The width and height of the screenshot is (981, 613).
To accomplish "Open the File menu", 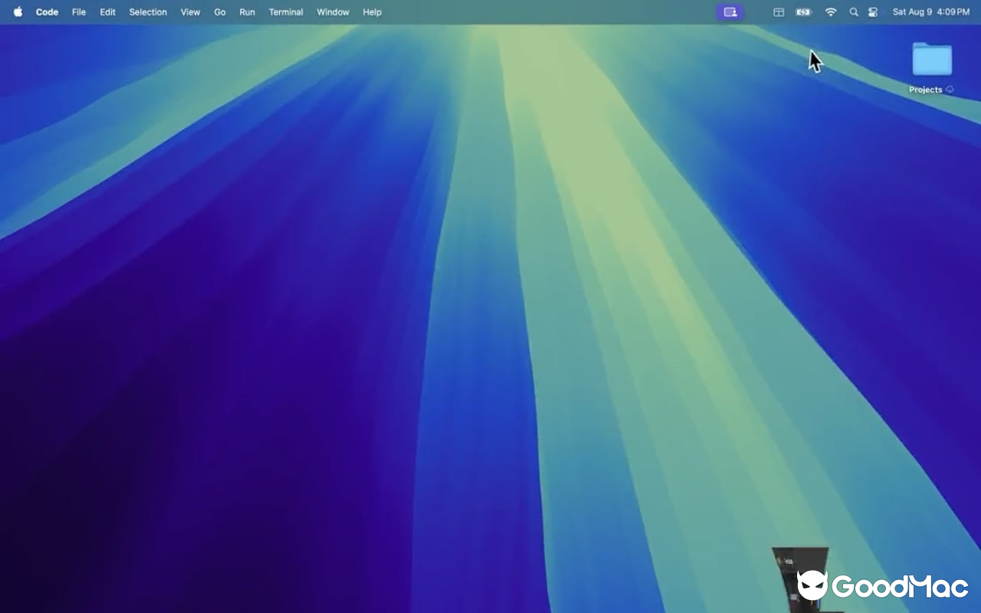I will click(78, 11).
